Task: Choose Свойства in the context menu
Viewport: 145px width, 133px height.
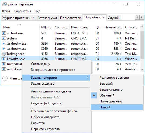Action: point(57,123)
